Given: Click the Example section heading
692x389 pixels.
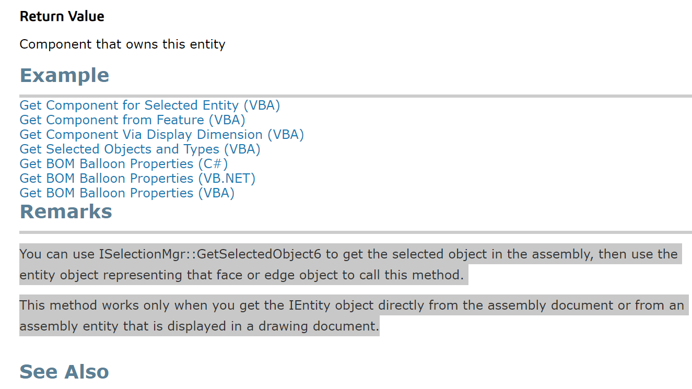Looking at the screenshot, I should coord(64,75).
